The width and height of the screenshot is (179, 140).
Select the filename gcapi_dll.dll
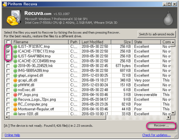click(x=28, y=80)
